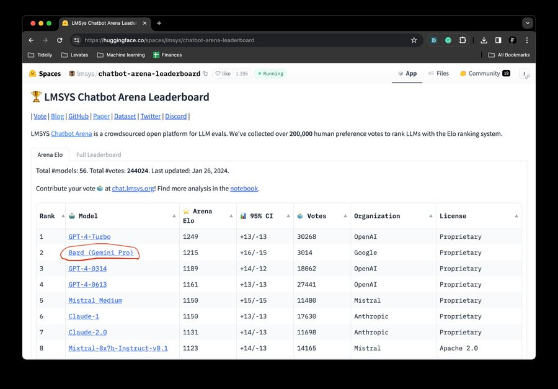Viewport: 558px width, 389px height.
Task: Select the Full Leaderboard tab
Action: point(99,154)
